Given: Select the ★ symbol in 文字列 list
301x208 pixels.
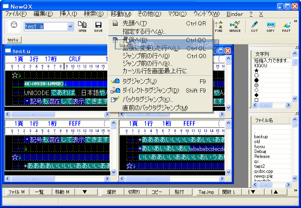Looking at the screenshot, I should coord(257,71).
